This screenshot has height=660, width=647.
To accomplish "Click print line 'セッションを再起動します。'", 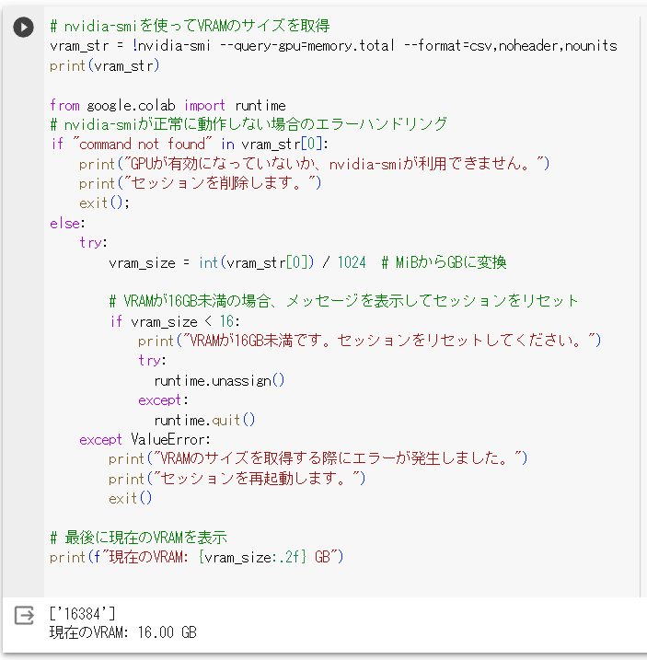I will [x=237, y=479].
